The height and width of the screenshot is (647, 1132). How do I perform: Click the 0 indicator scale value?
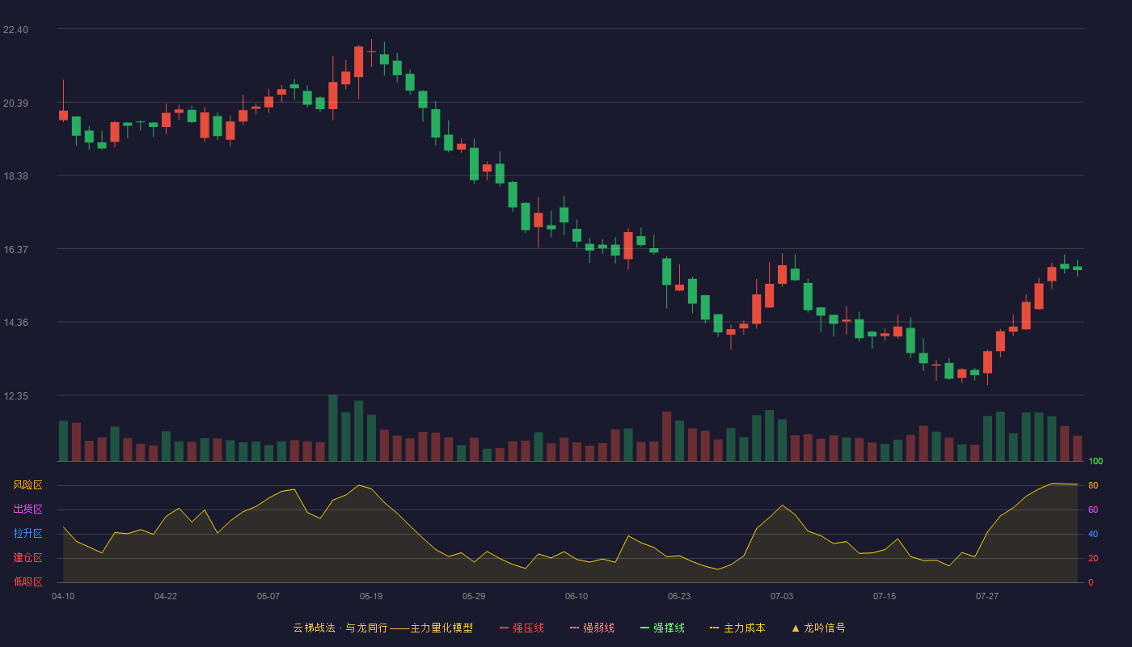click(x=1091, y=582)
